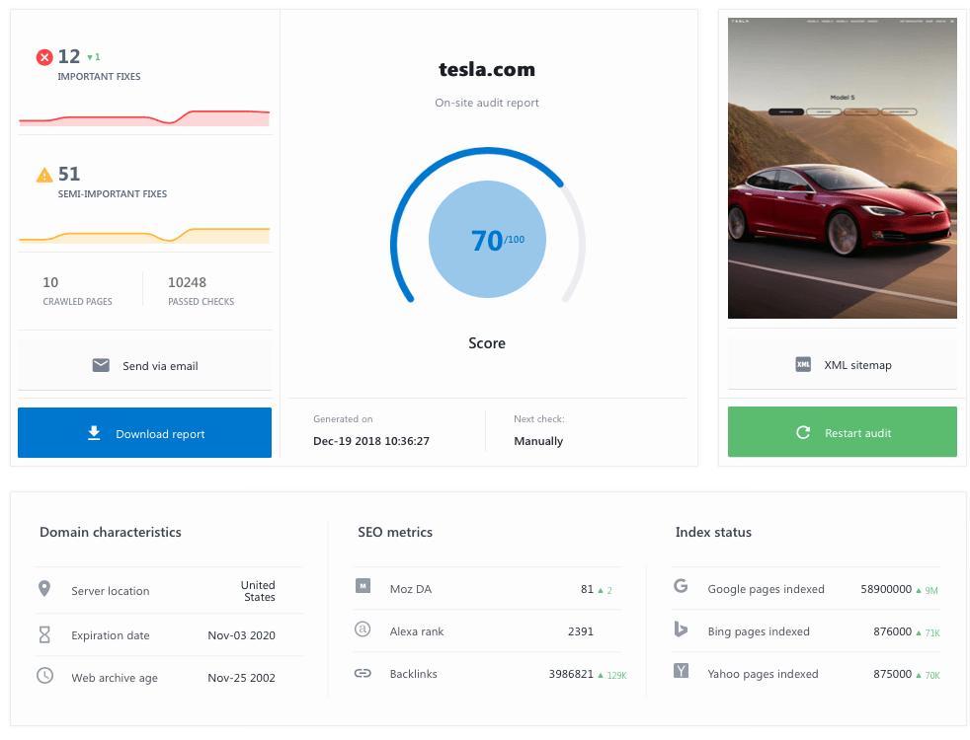The width and height of the screenshot is (970, 740).
Task: Click the 70/100 score circle
Action: [488, 239]
